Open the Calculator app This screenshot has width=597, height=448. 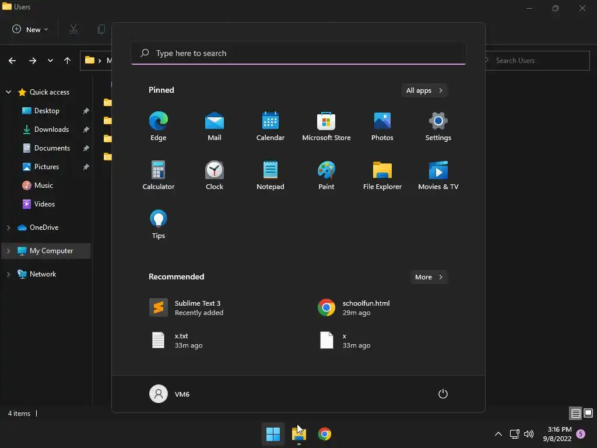159,175
